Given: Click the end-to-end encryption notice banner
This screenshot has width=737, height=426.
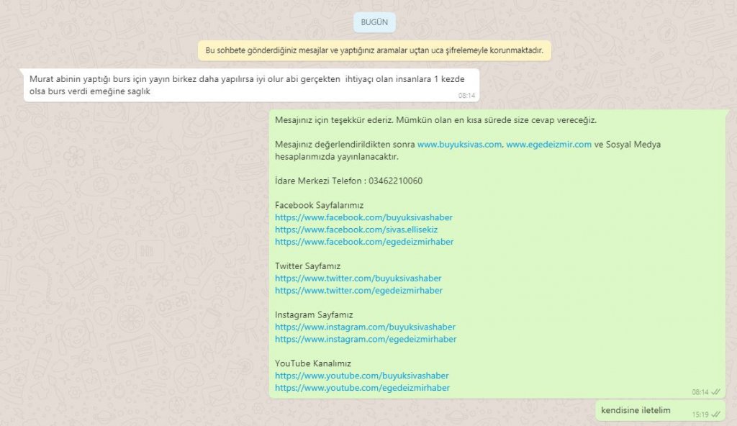Looking at the screenshot, I should 374,50.
